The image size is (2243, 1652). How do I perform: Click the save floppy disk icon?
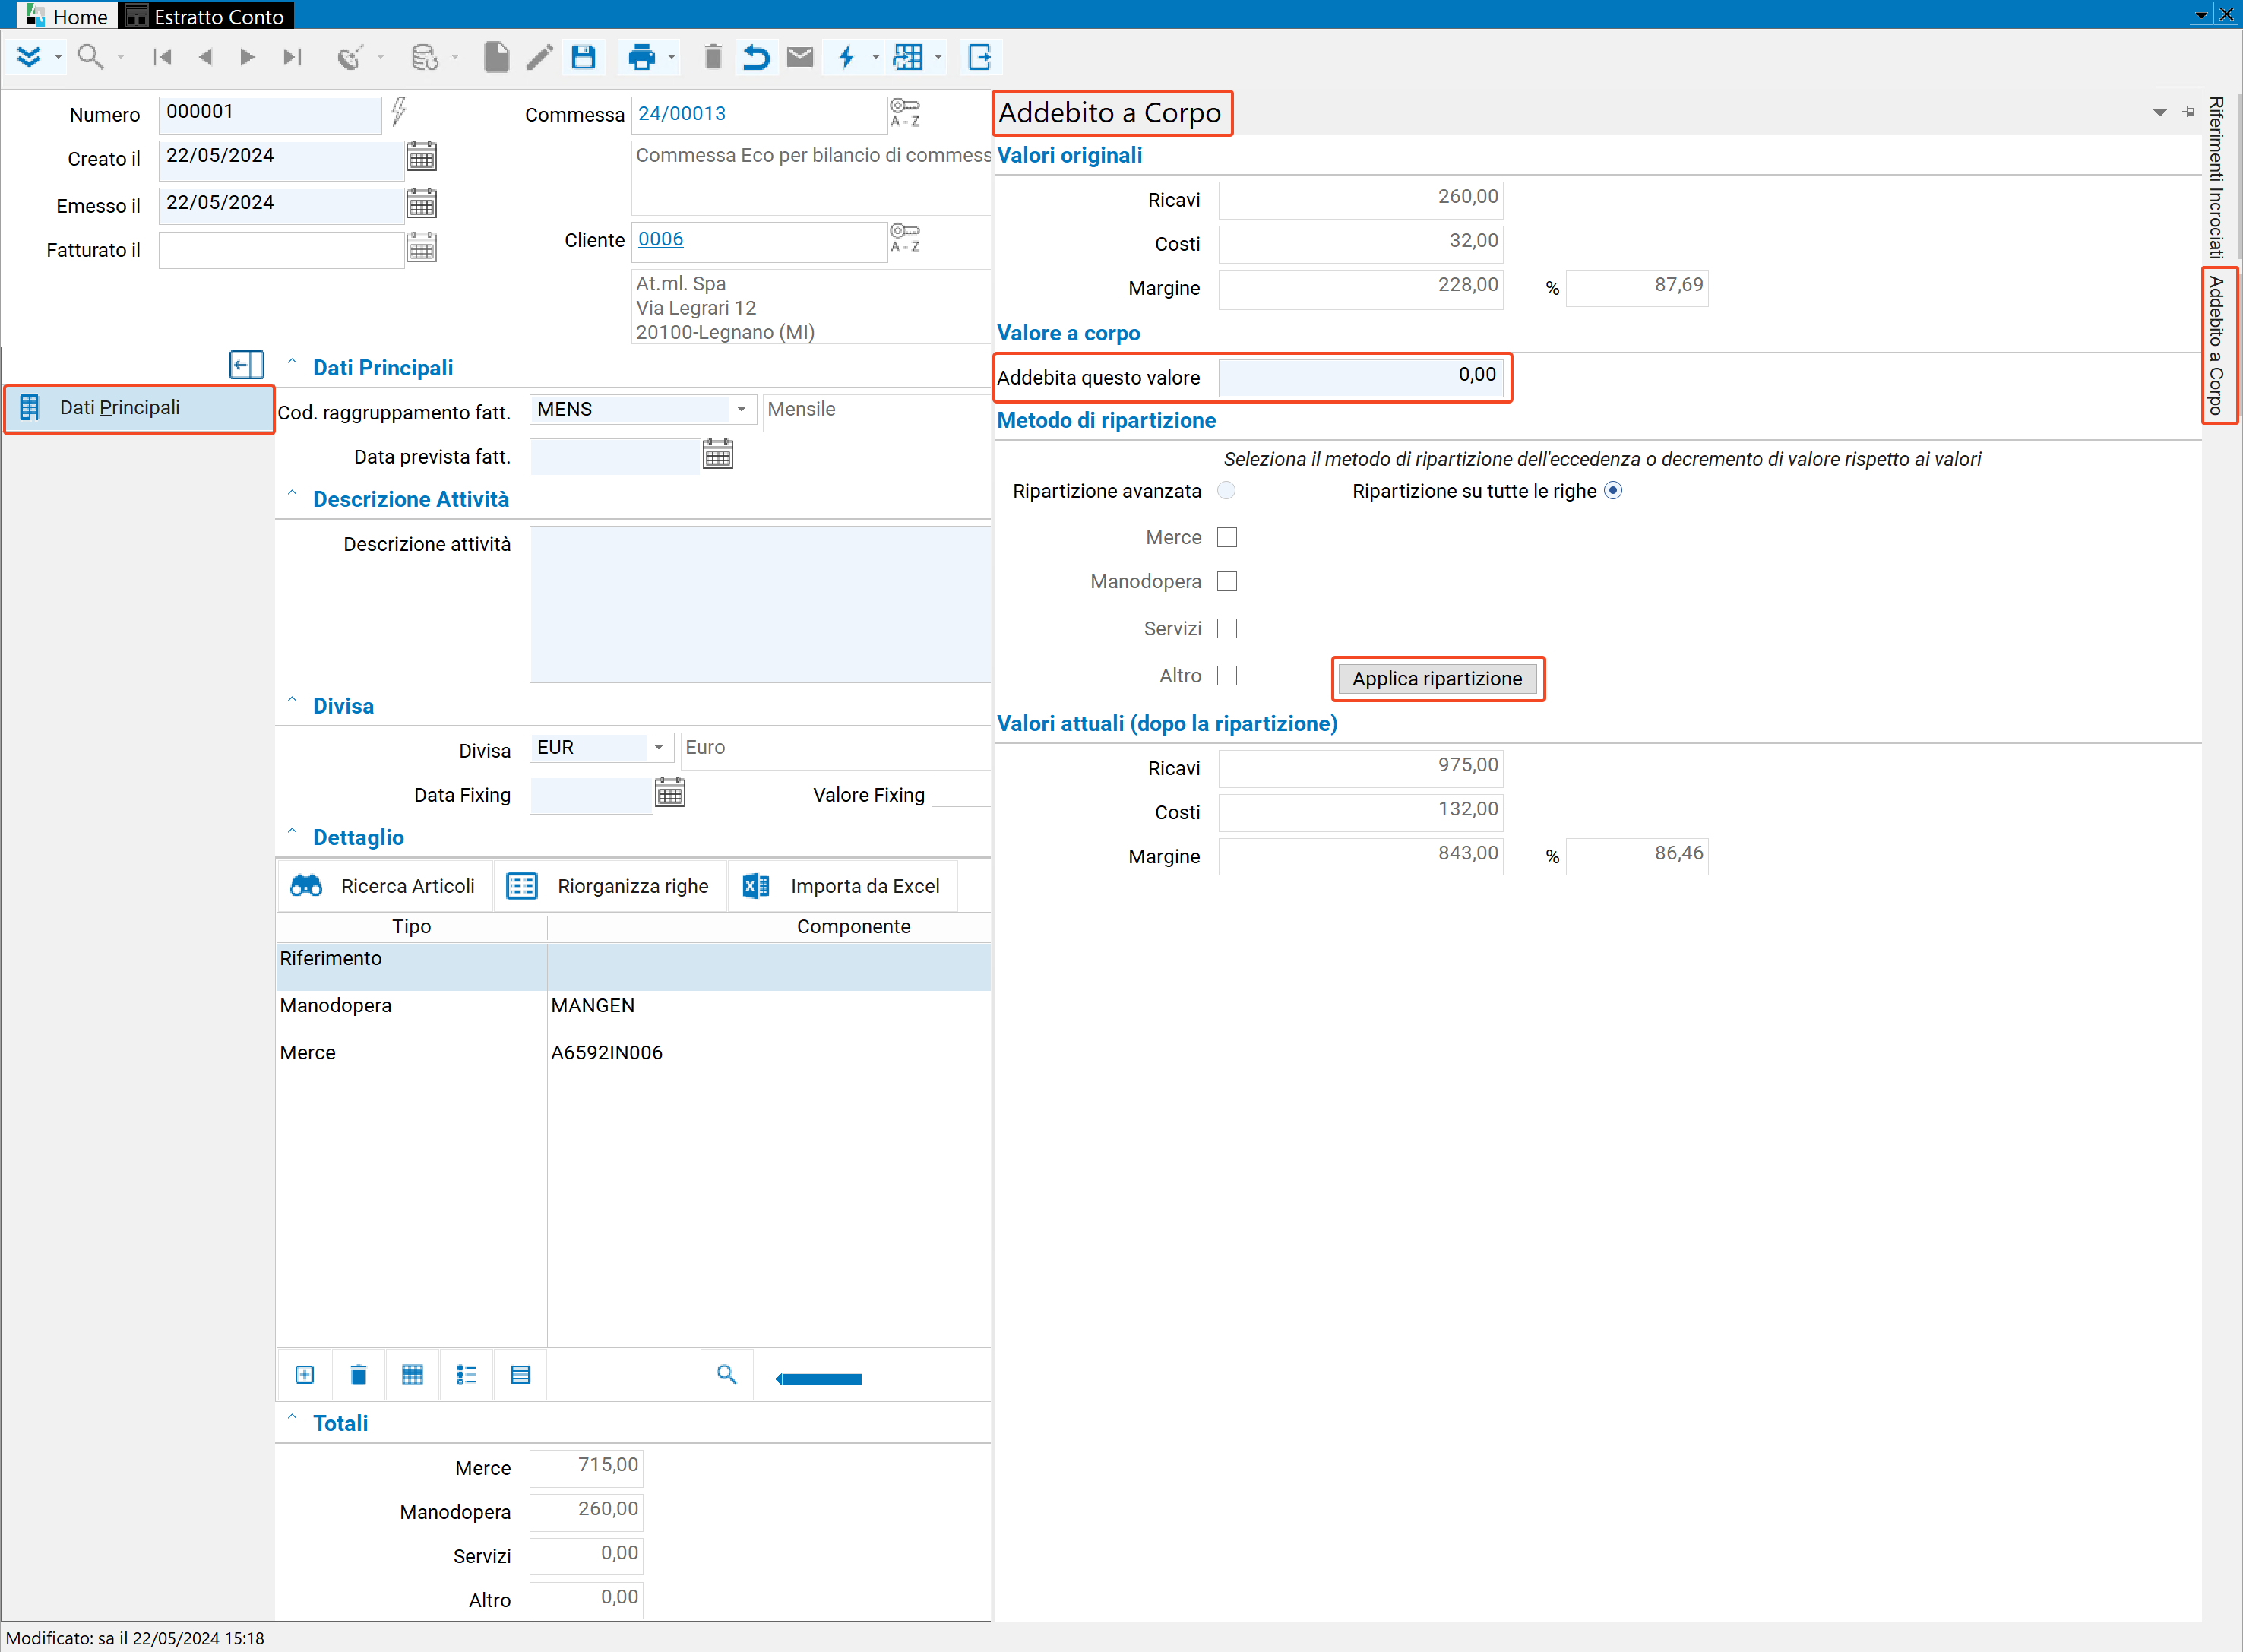point(583,57)
